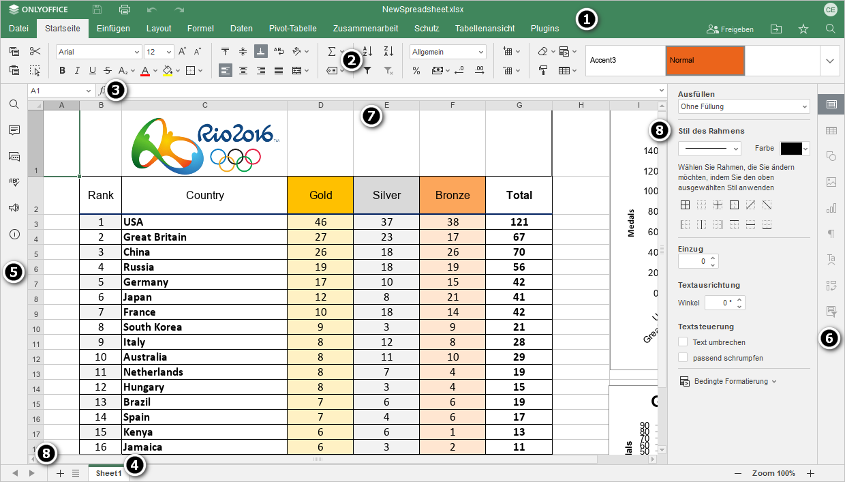Click the Select all icon
This screenshot has width=845, height=482.
35,70
